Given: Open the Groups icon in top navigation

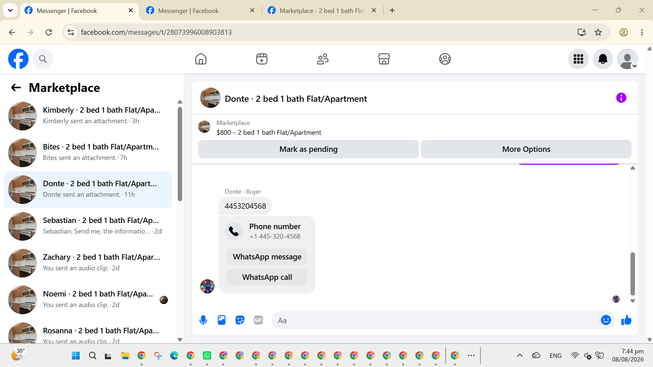Looking at the screenshot, I should pos(445,59).
